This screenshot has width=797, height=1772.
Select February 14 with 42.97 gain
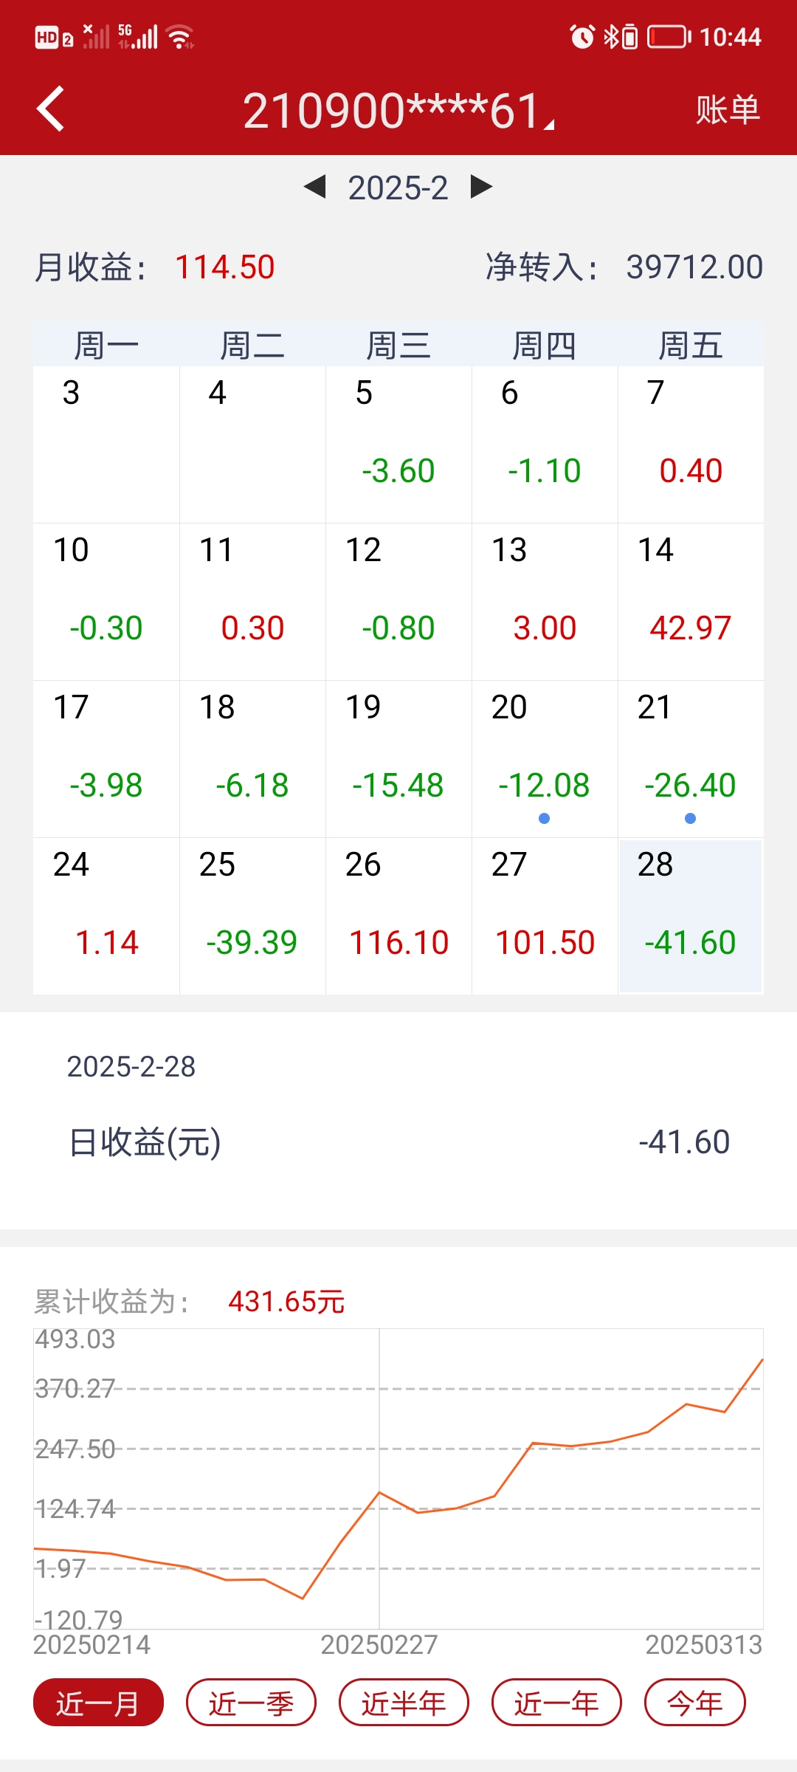pos(690,602)
